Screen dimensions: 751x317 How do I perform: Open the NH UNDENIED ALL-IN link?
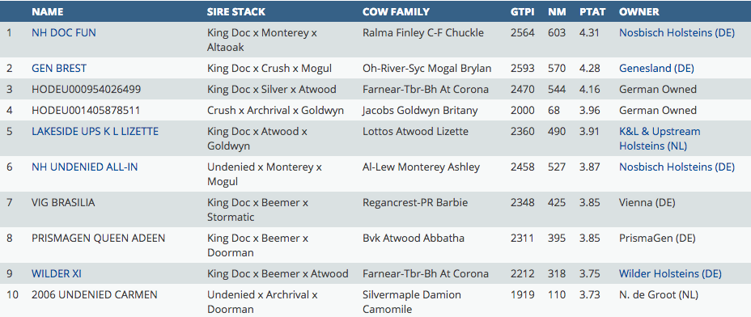click(x=85, y=167)
